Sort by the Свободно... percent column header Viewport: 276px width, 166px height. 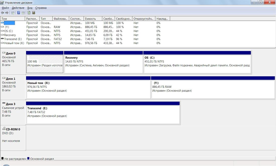pyautogui.click(x=123, y=19)
